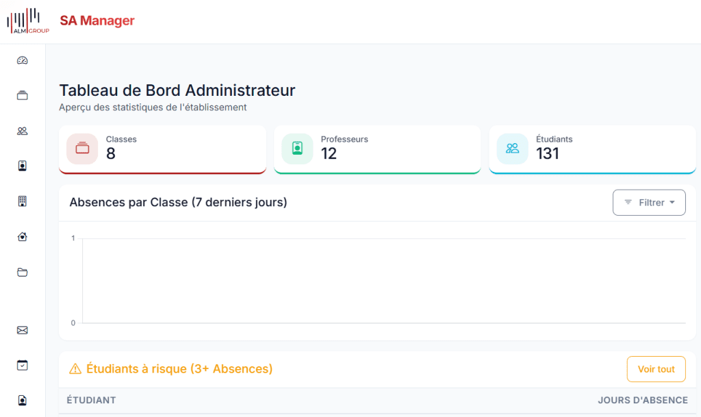Open the Professeurs statistics card
This screenshot has height=417, width=701.
point(377,149)
